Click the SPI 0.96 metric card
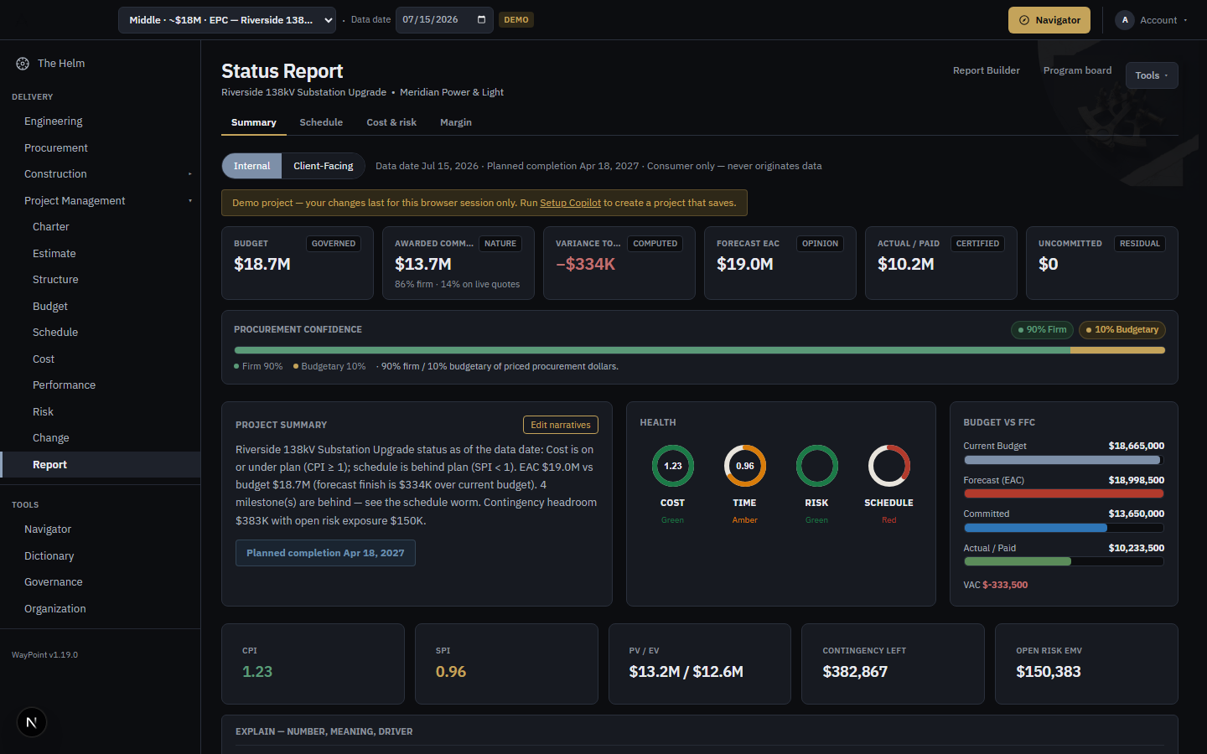The height and width of the screenshot is (754, 1207). [x=506, y=664]
